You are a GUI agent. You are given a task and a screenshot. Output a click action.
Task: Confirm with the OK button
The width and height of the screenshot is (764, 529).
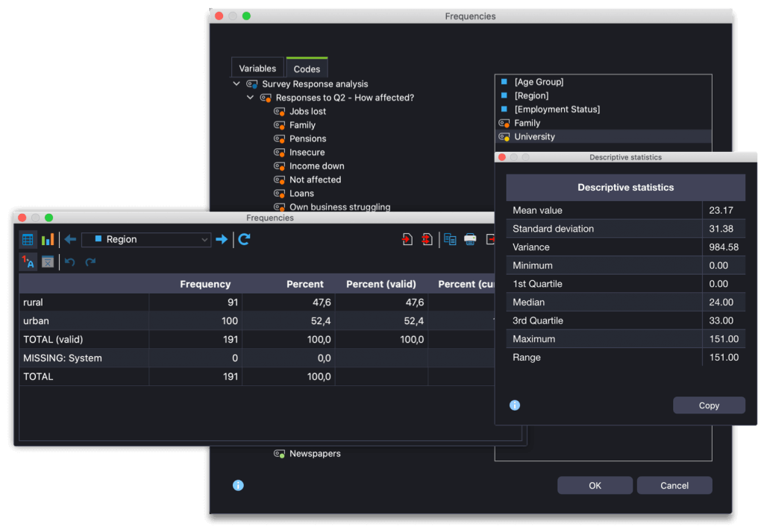(x=595, y=485)
